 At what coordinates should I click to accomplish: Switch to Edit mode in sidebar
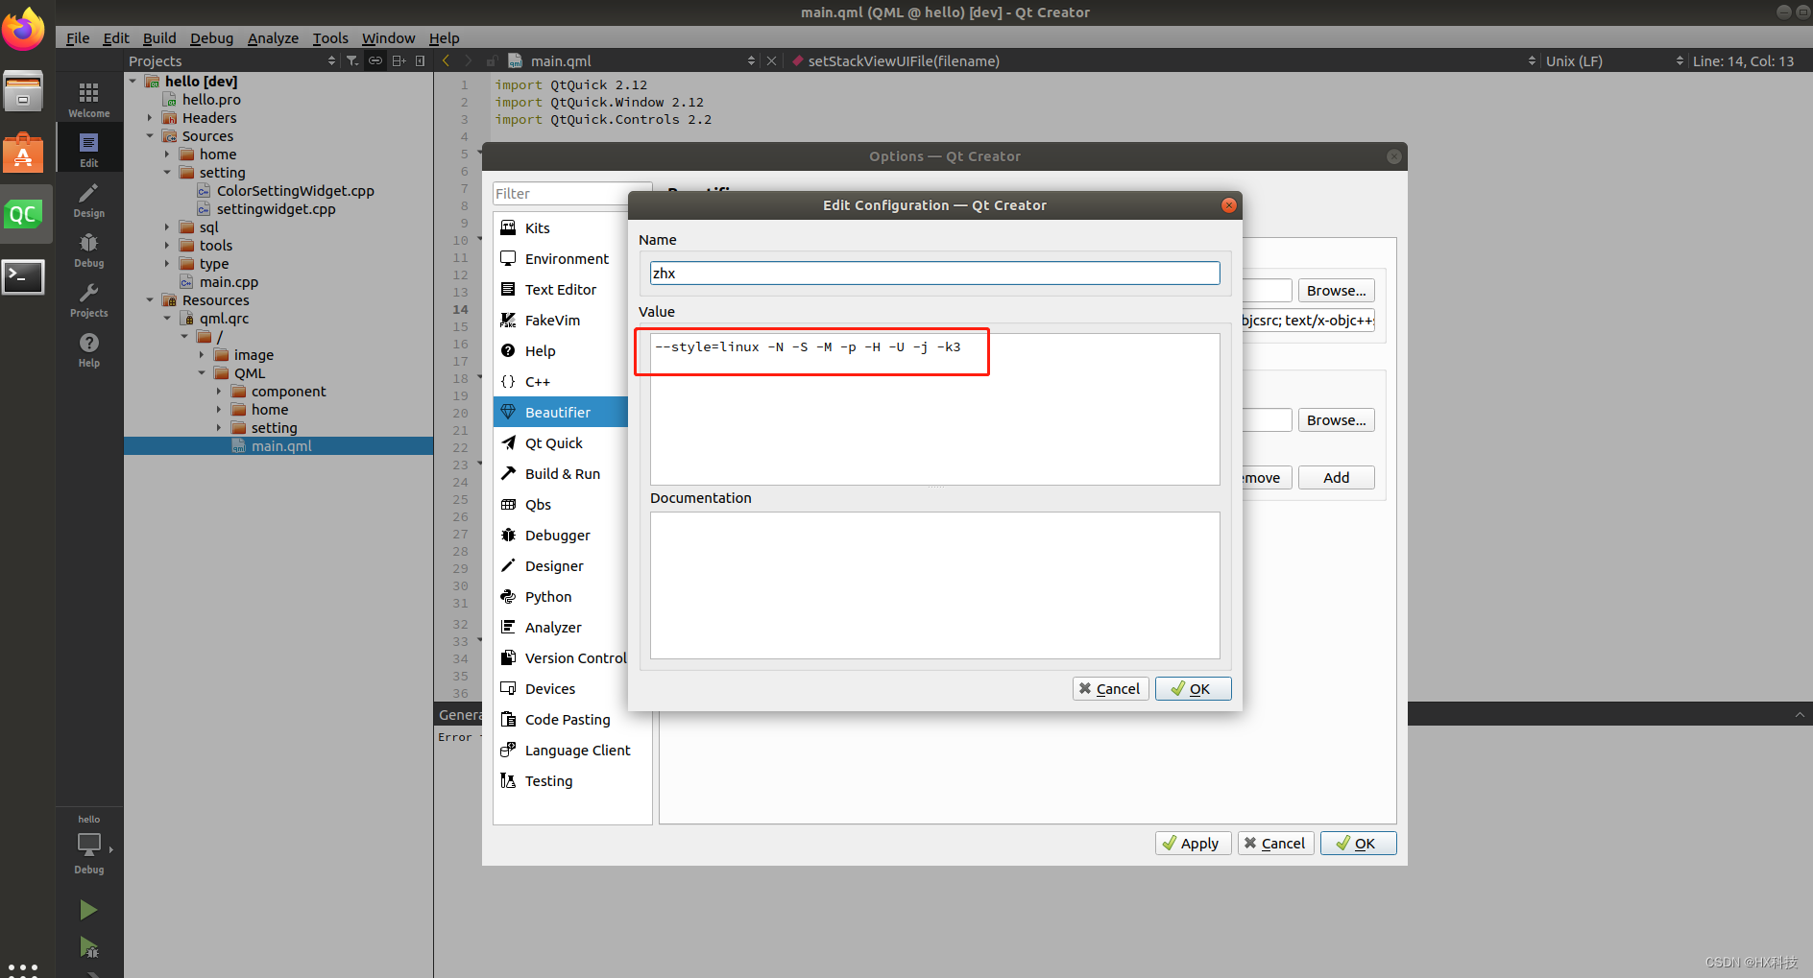[88, 149]
